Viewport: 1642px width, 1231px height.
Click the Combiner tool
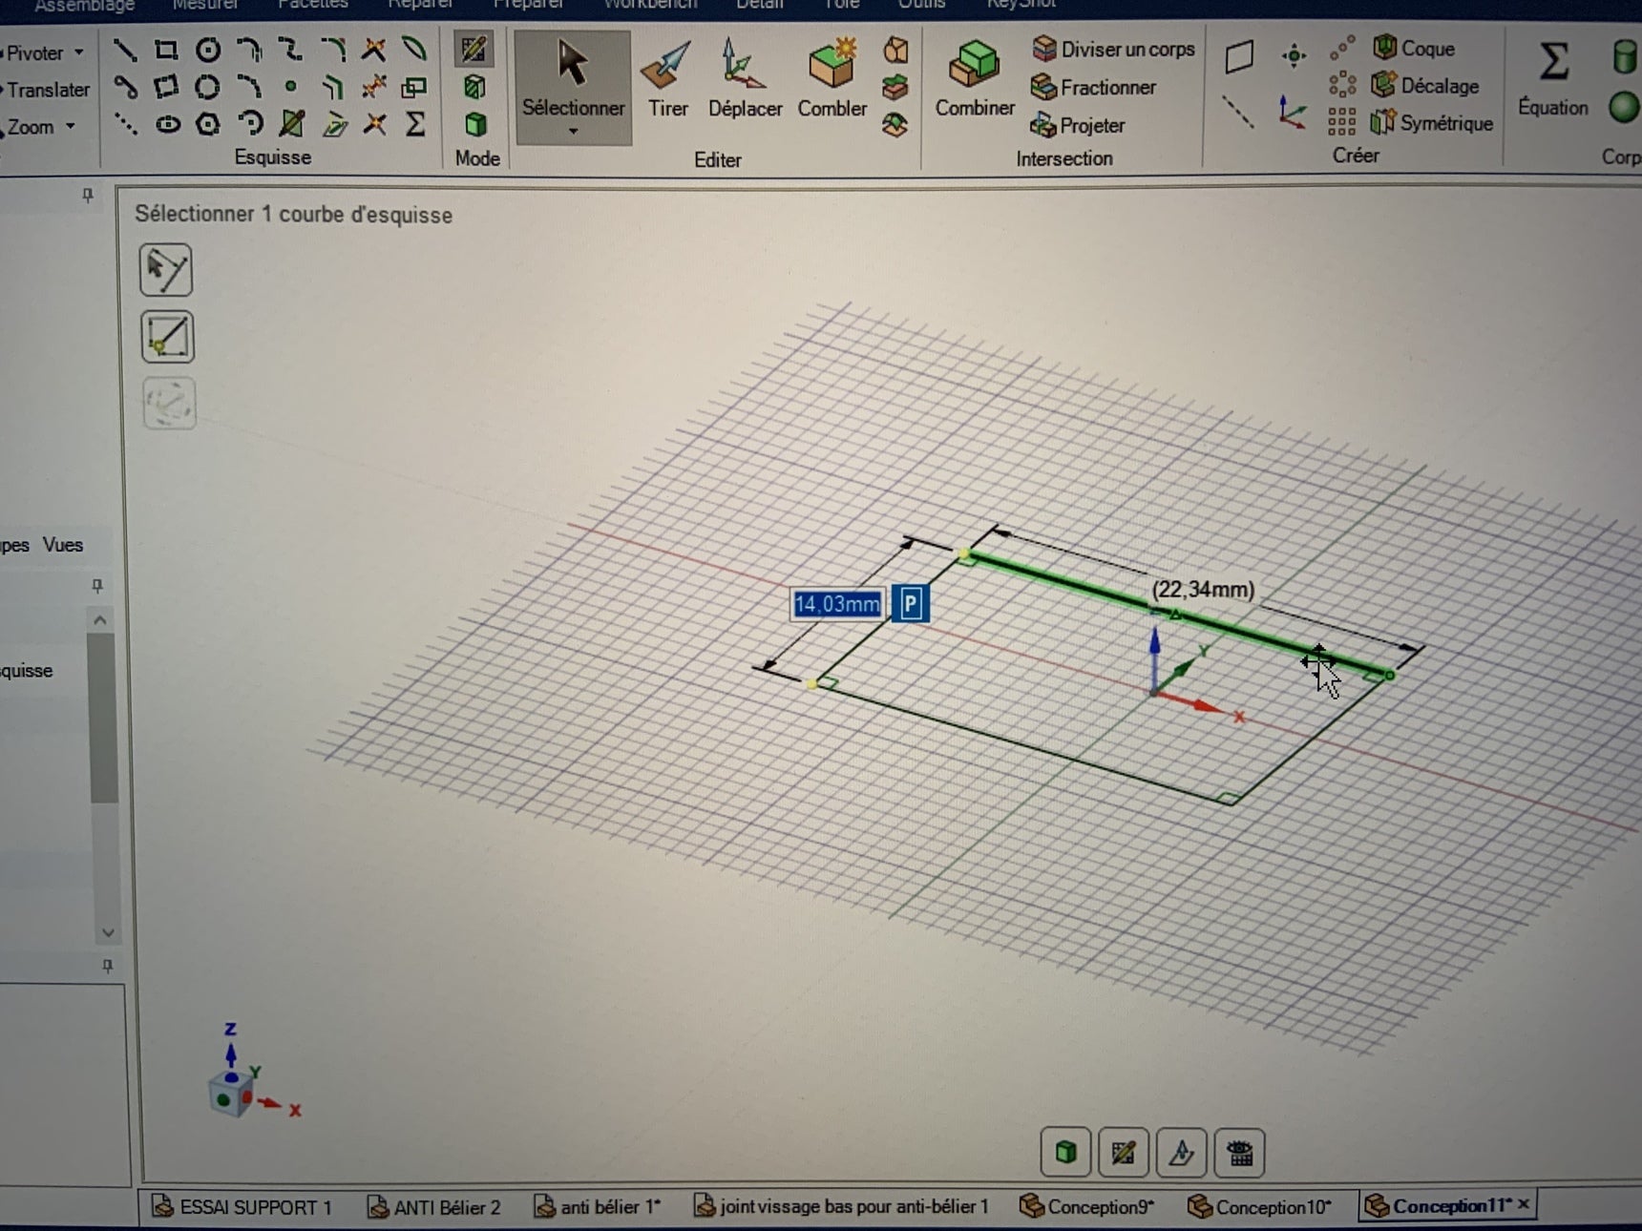975,79
